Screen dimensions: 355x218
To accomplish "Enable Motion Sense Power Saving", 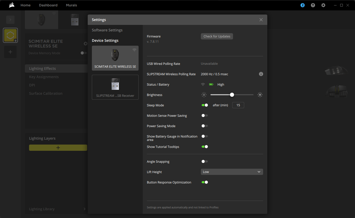I will pyautogui.click(x=205, y=115).
